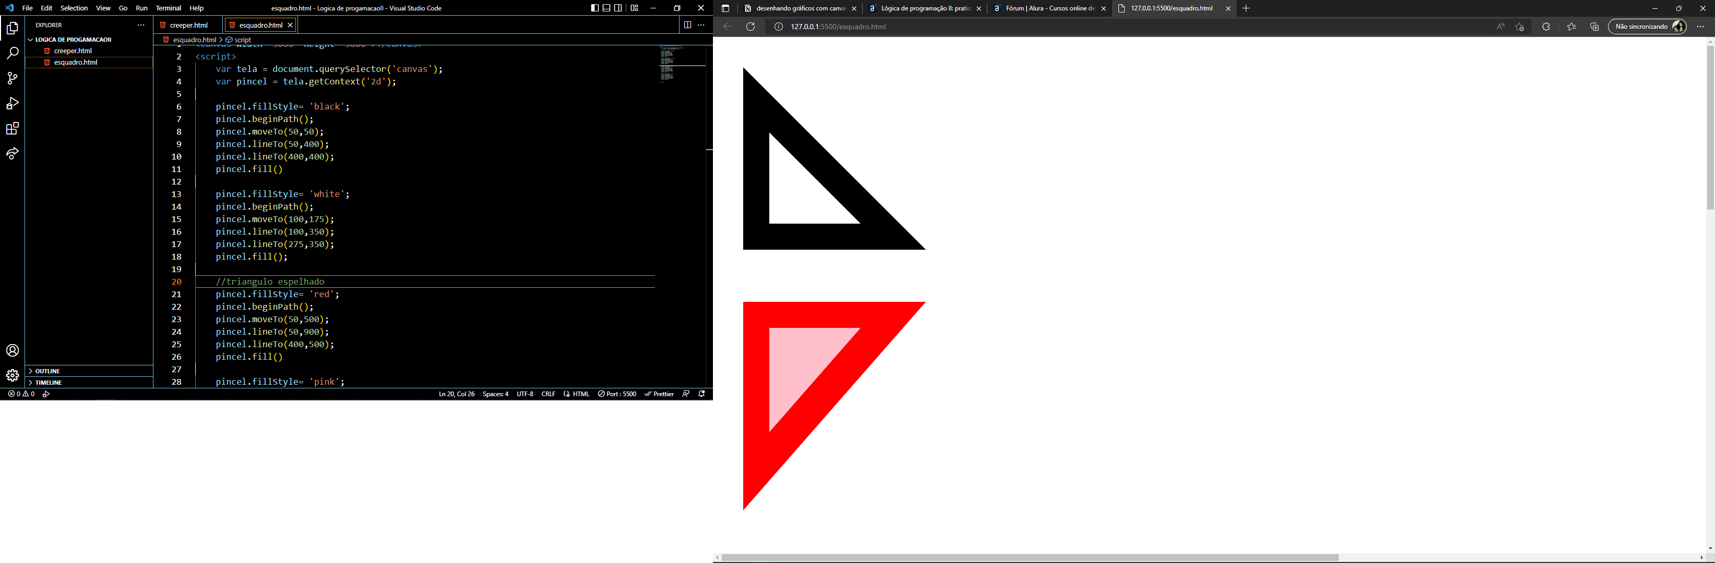Open a new browser tab
1715x563 pixels.
[1246, 9]
